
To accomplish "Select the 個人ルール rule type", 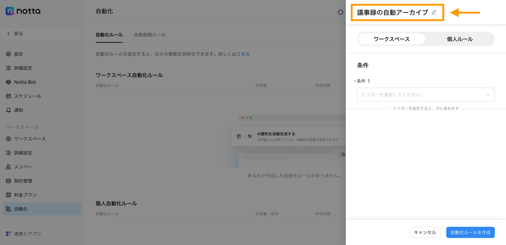I will [460, 39].
